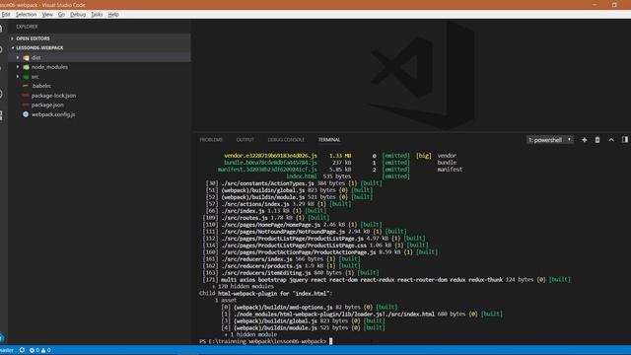Switch to the Output tab
This screenshot has height=355, width=631.
point(245,140)
